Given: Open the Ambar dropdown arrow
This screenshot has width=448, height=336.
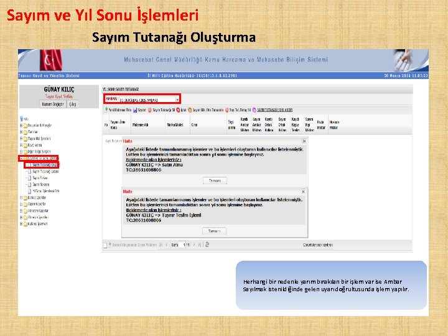Looking at the screenshot, I should (x=177, y=100).
